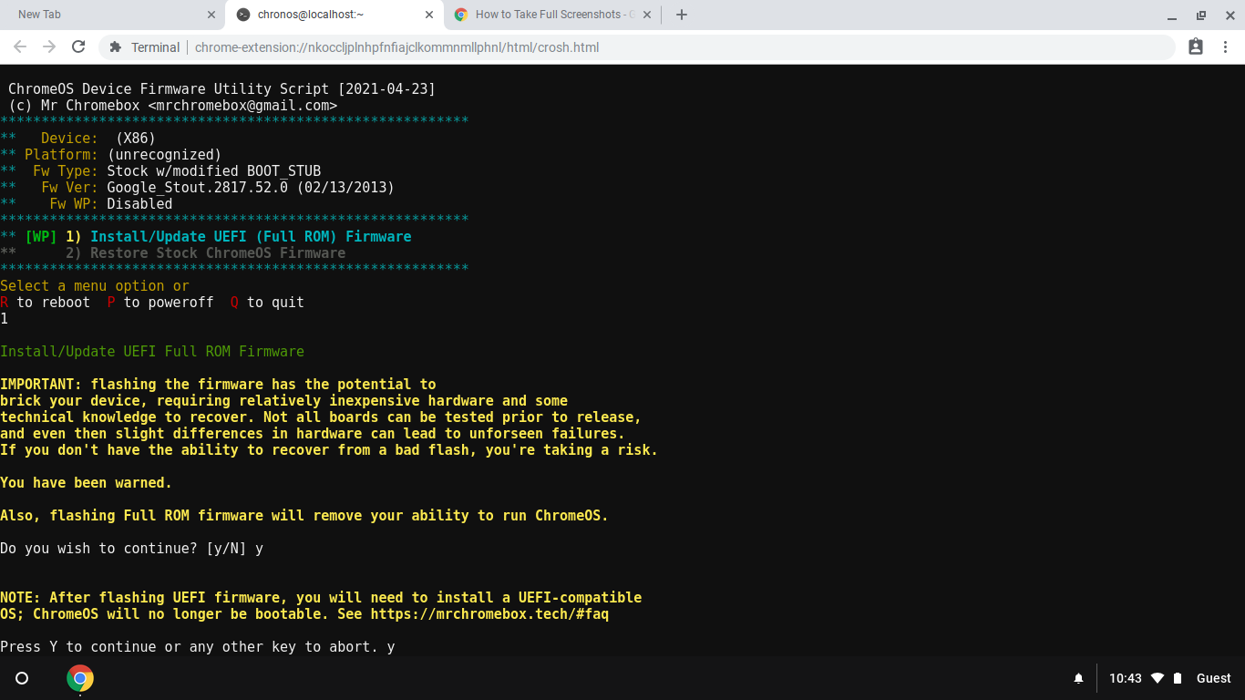Open the app launcher on the shelf

[22, 678]
